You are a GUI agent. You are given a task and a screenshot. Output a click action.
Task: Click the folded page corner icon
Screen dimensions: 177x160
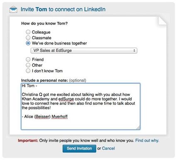click(x=162, y=21)
